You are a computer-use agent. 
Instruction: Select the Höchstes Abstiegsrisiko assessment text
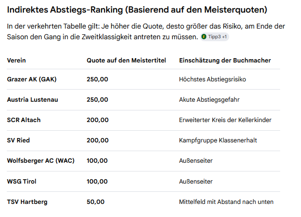212,79
